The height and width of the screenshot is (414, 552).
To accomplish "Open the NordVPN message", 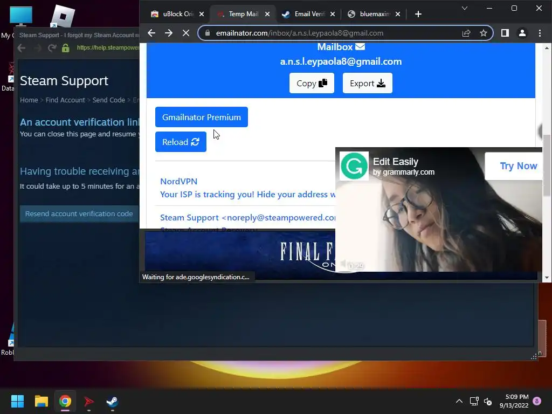I will pos(246,188).
